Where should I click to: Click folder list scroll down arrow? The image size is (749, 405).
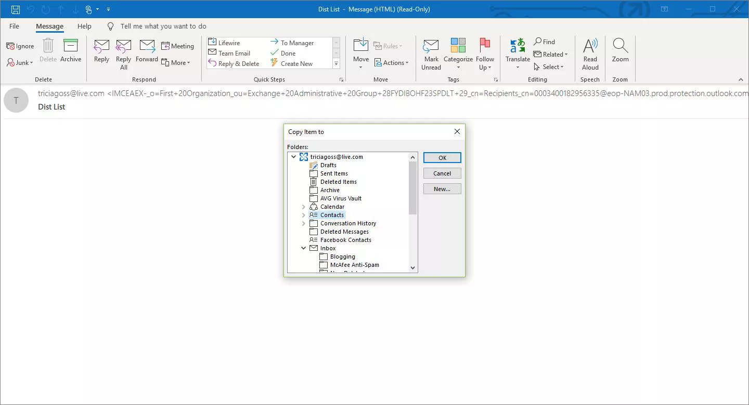coord(413,268)
